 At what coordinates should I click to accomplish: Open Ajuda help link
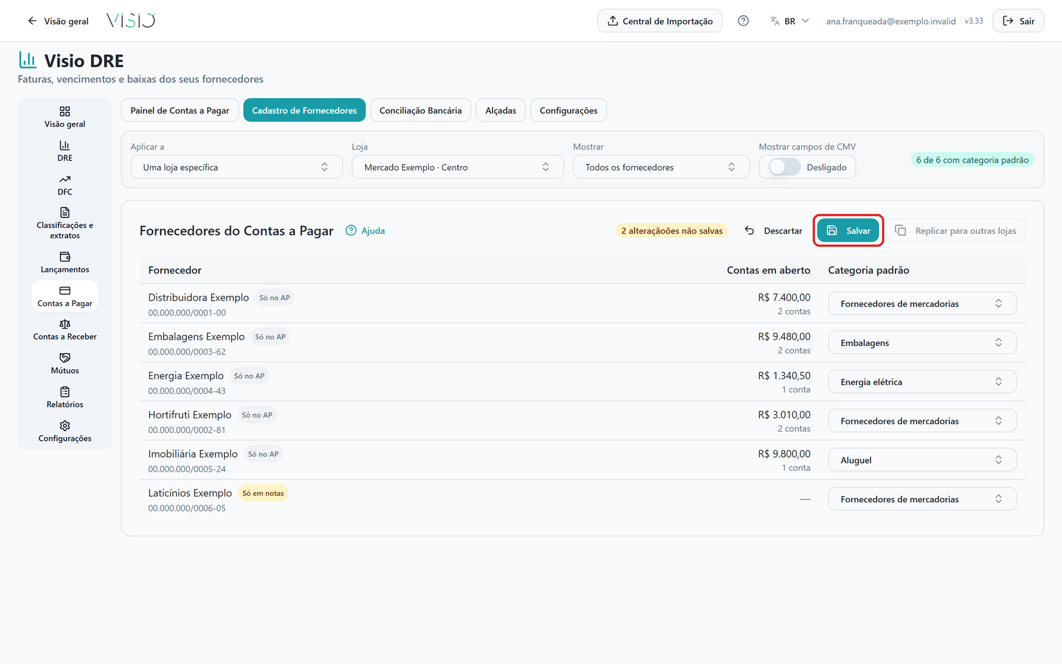coord(365,230)
